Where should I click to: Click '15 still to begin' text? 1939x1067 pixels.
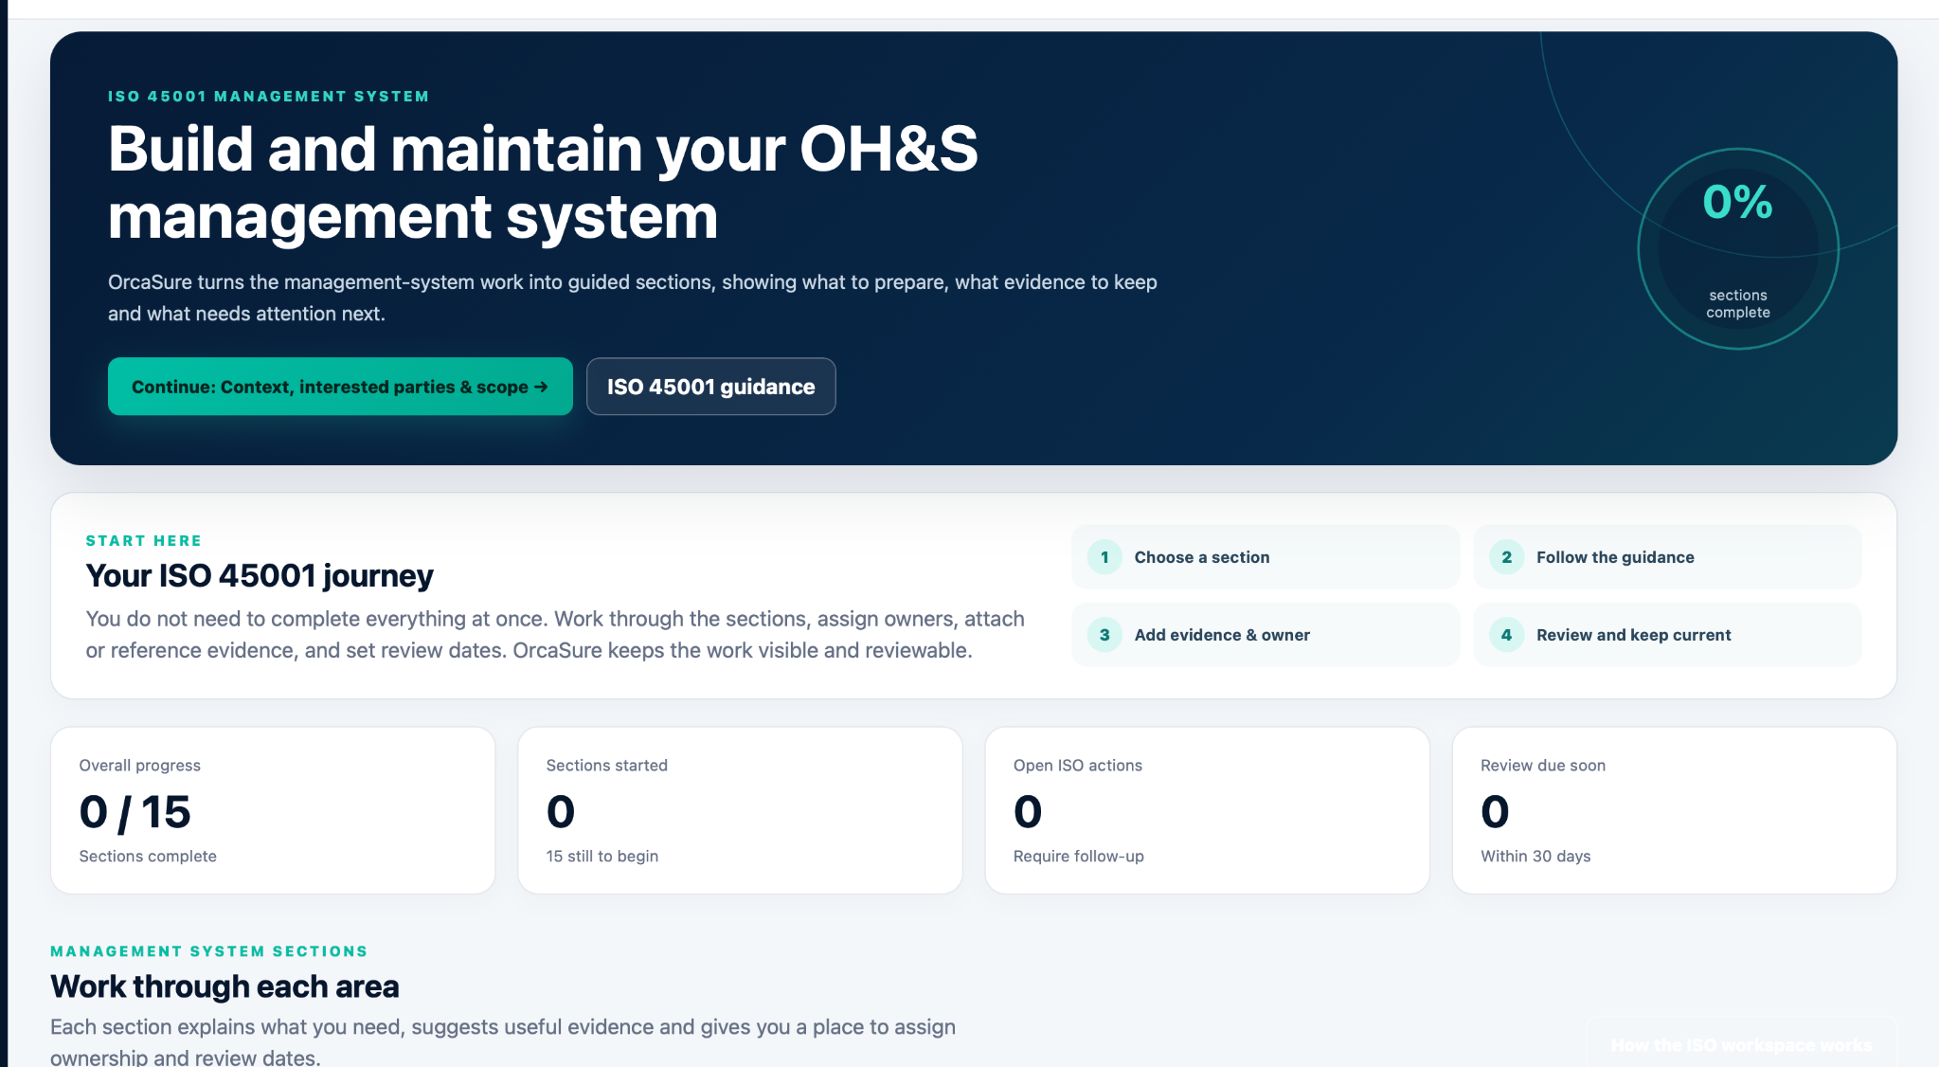(x=602, y=856)
